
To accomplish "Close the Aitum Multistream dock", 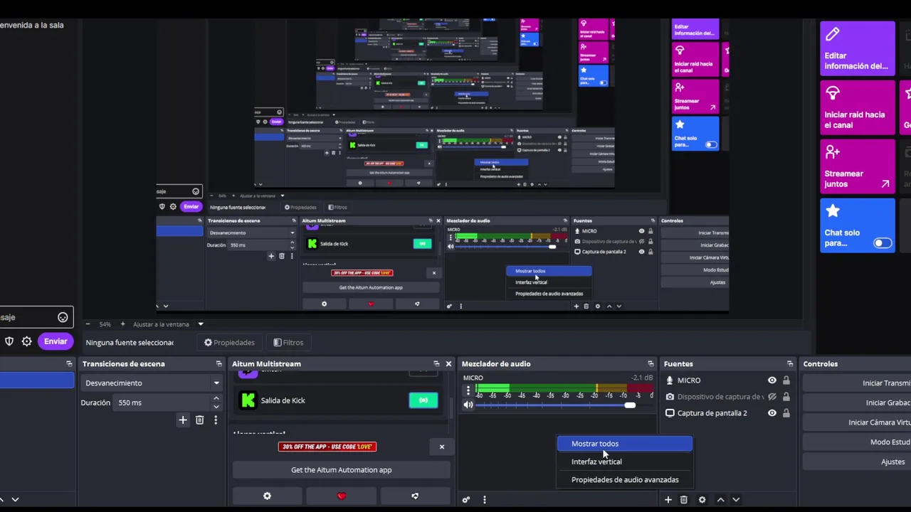I will tap(448, 364).
